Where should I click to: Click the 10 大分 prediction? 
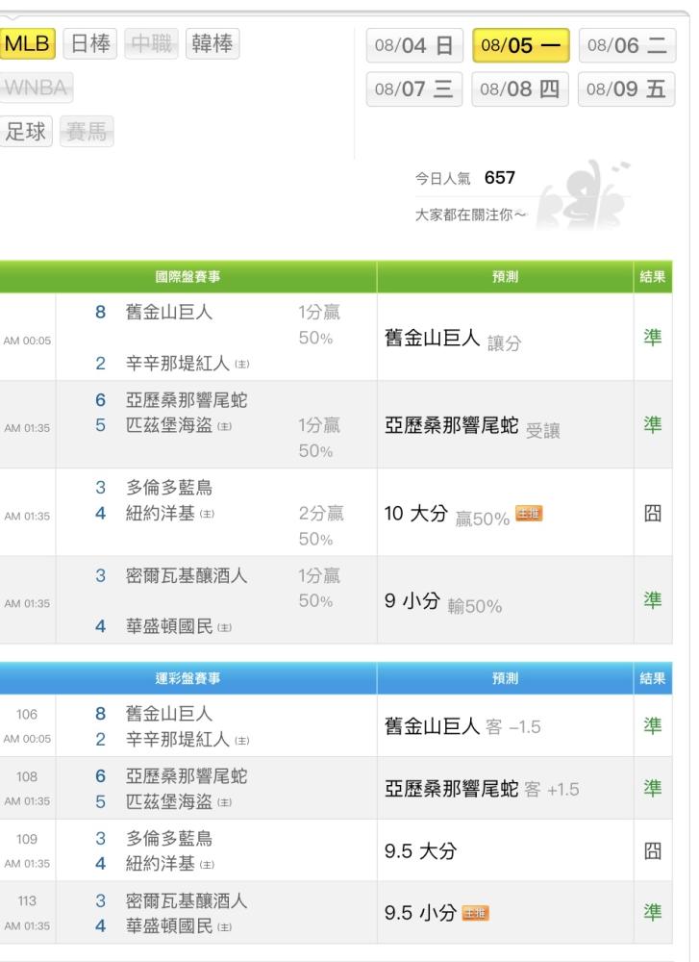point(416,514)
